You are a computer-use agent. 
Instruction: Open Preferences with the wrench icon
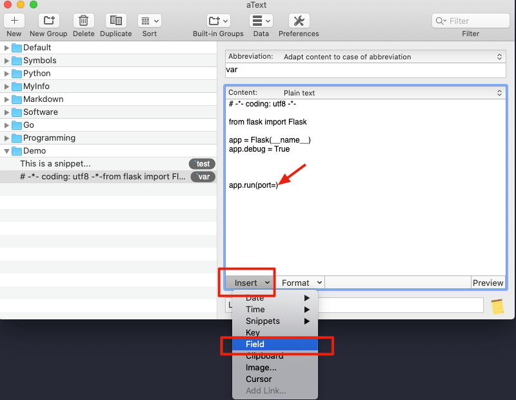(x=299, y=21)
